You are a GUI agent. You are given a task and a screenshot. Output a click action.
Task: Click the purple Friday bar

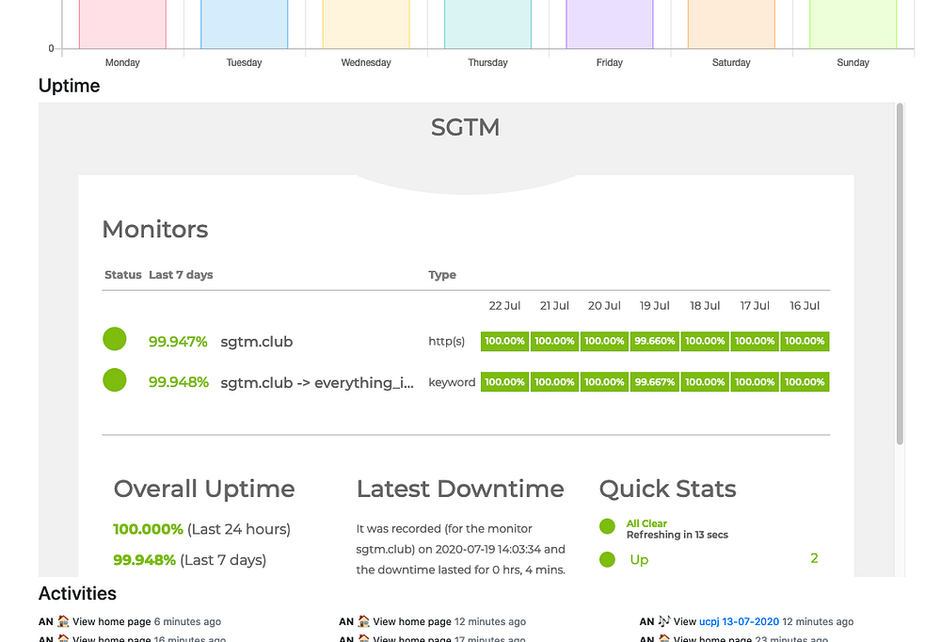[610, 24]
